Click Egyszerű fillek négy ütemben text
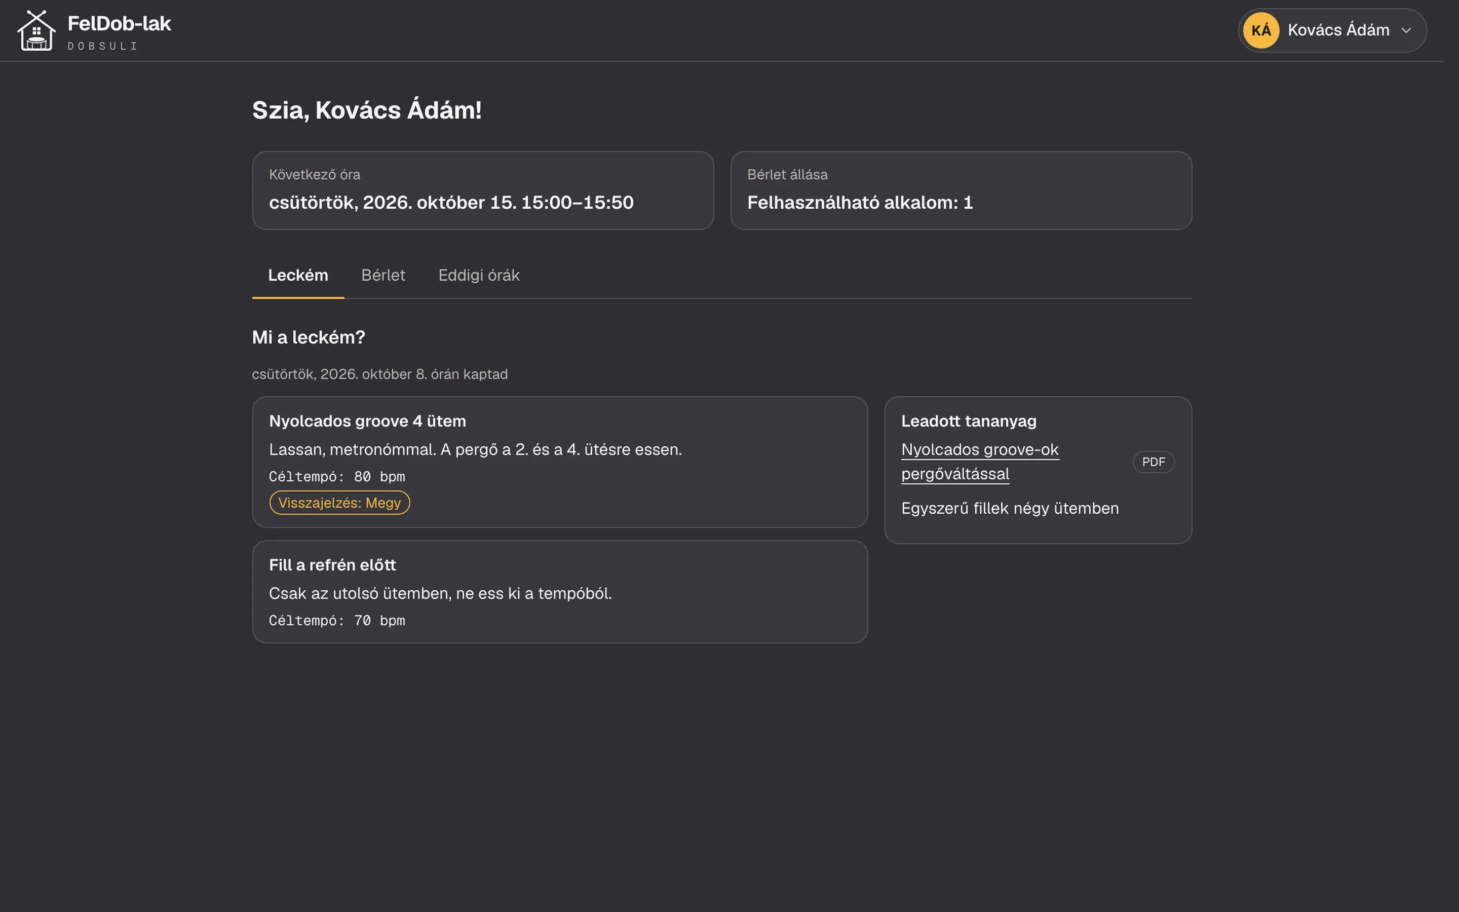The width and height of the screenshot is (1459, 912). 1010,509
